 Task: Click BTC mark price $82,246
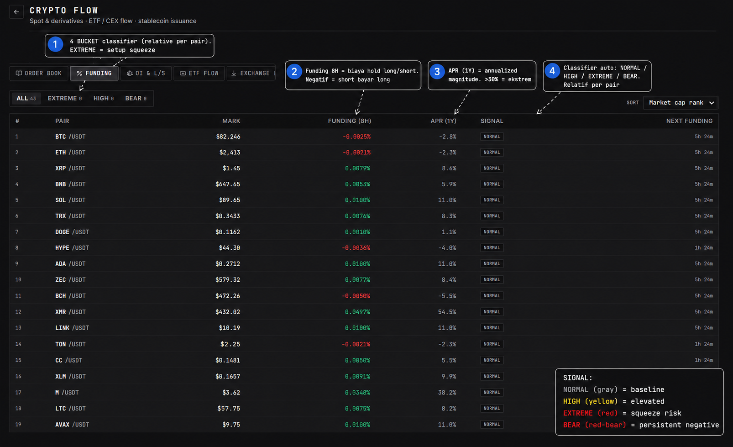(x=228, y=137)
